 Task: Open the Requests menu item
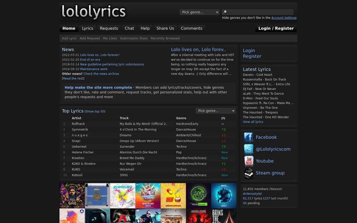[109, 28]
